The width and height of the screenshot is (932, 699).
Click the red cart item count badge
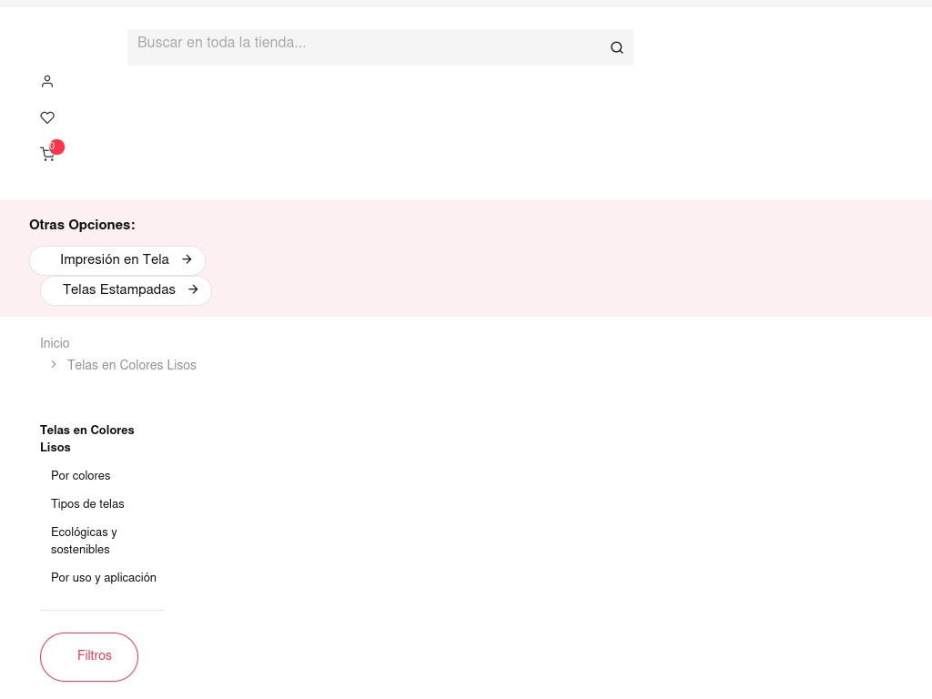56,147
